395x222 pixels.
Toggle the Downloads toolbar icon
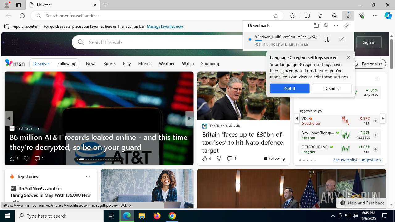348,16
